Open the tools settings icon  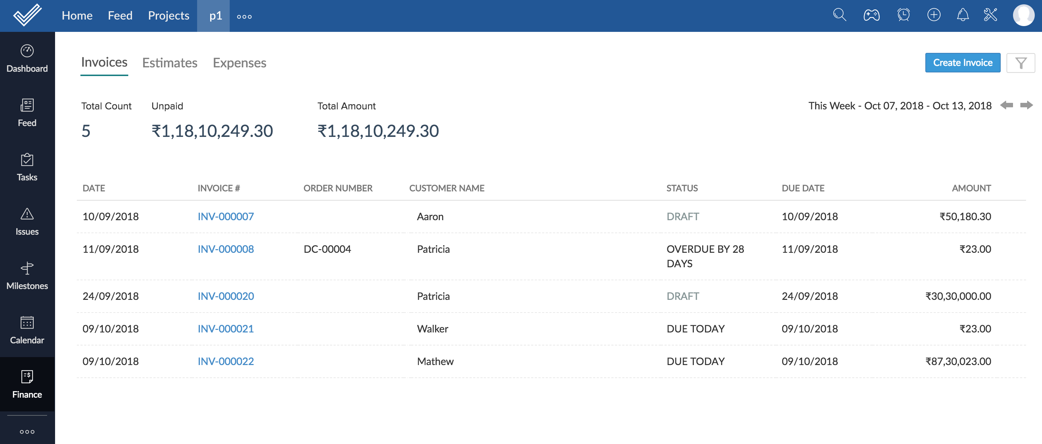[990, 15]
